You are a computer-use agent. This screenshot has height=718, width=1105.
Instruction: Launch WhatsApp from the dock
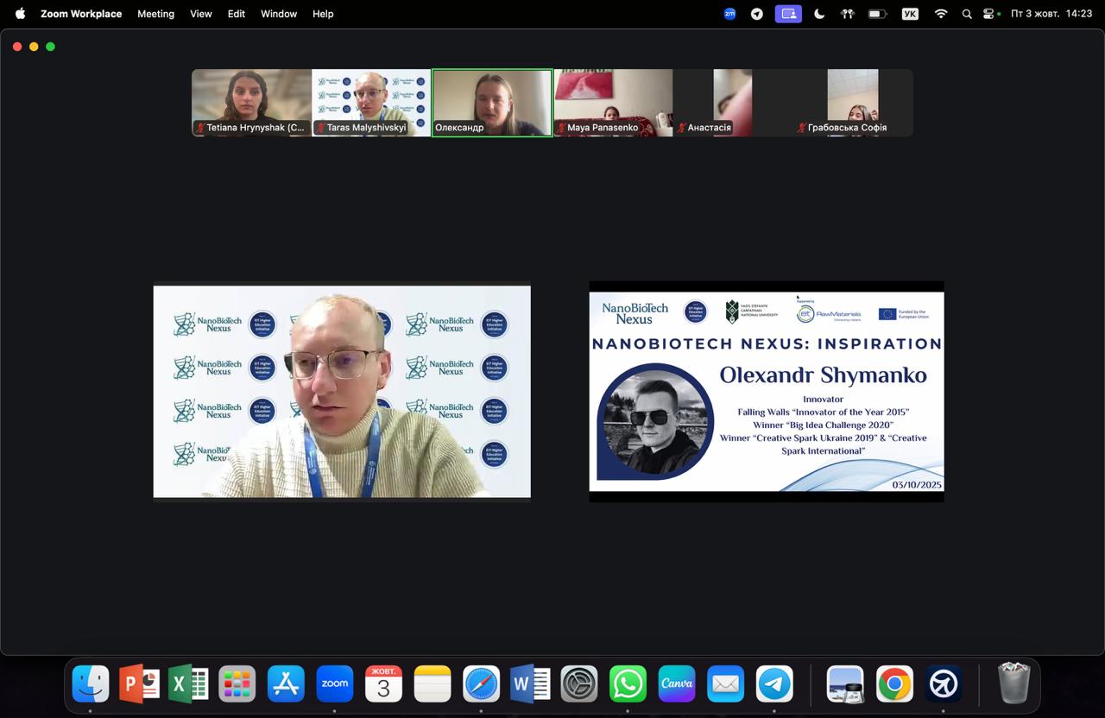pyautogui.click(x=628, y=684)
